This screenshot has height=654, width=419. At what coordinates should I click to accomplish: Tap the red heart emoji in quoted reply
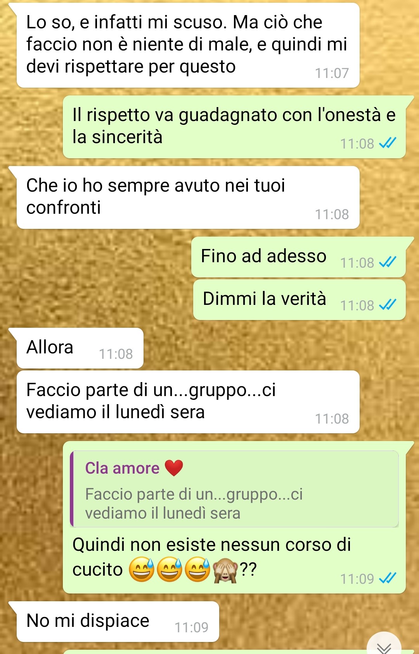(x=174, y=468)
